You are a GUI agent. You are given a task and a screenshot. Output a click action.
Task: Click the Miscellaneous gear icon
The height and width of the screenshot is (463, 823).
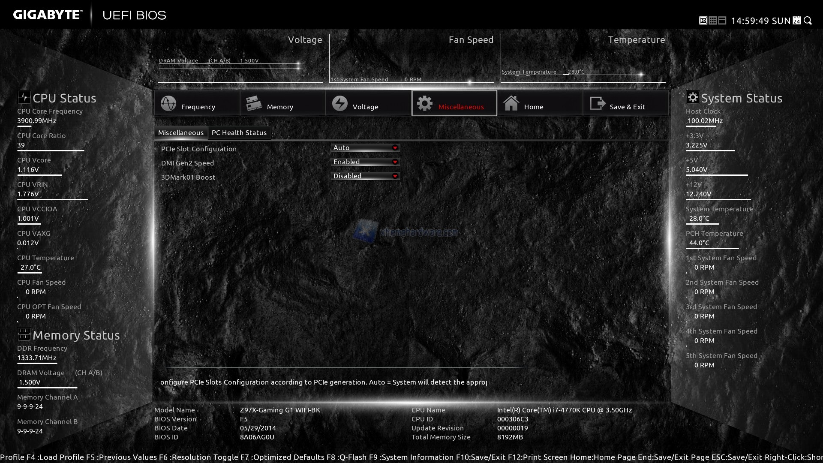(425, 103)
